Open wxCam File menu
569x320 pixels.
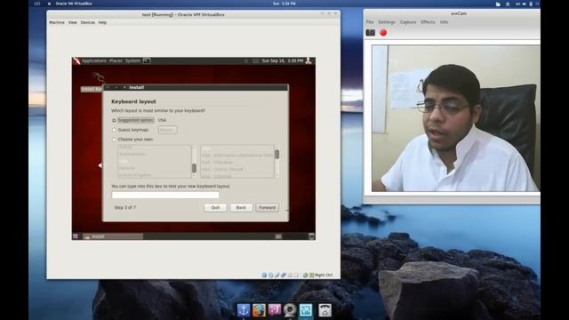tap(370, 22)
